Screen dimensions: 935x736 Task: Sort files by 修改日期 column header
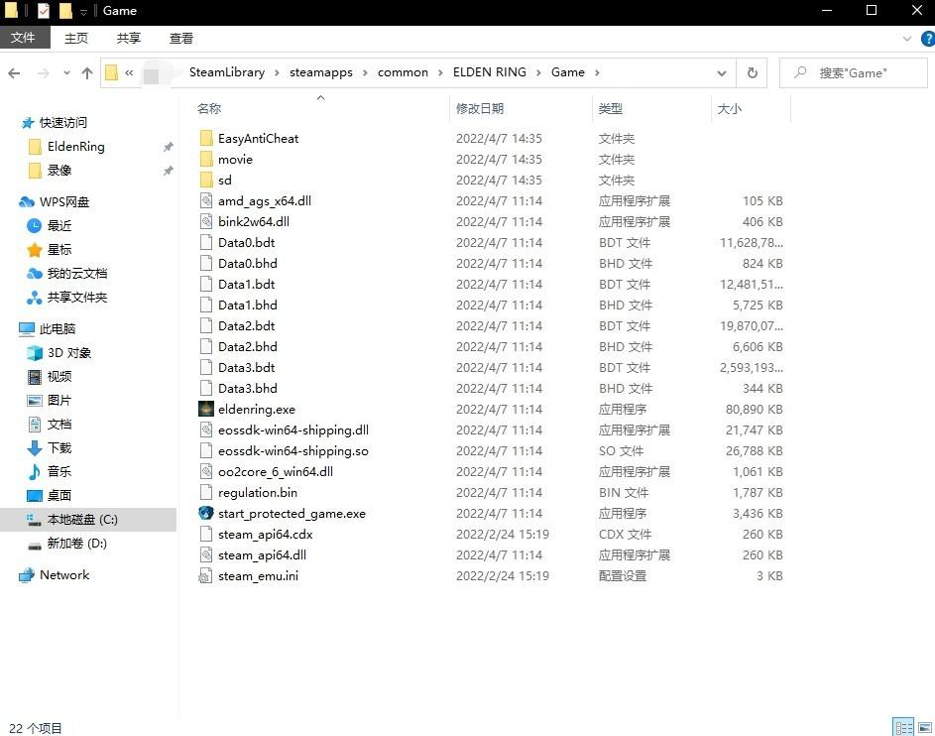click(x=480, y=108)
